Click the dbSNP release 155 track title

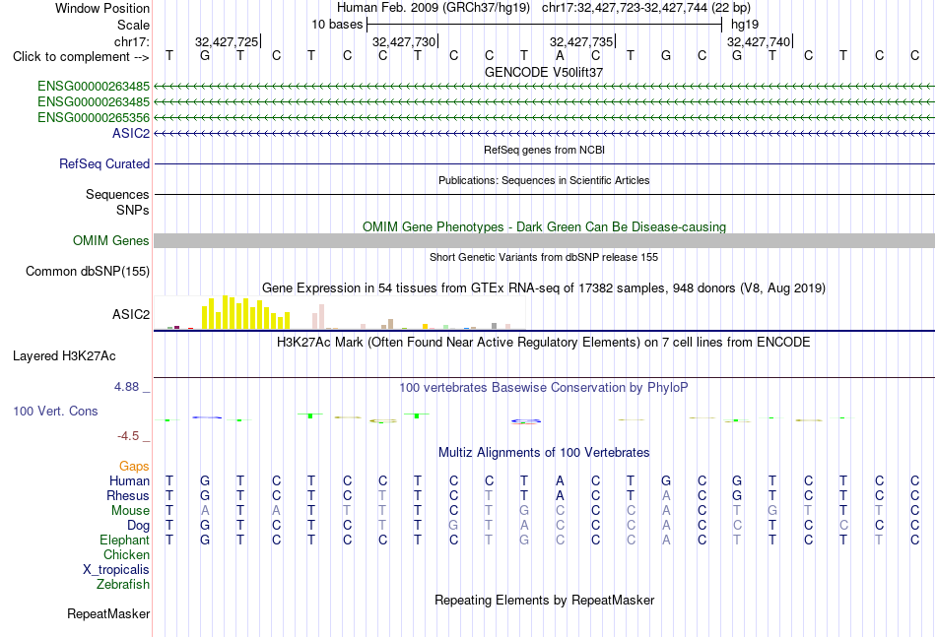544,257
